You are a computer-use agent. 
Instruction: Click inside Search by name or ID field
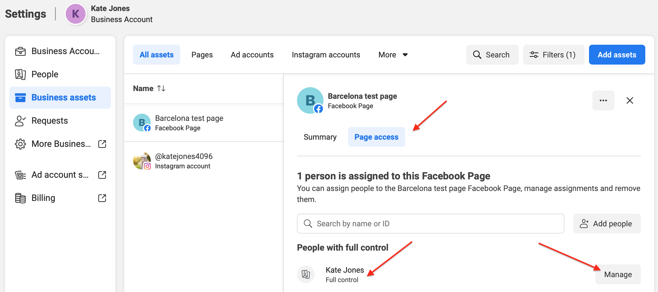tap(431, 224)
